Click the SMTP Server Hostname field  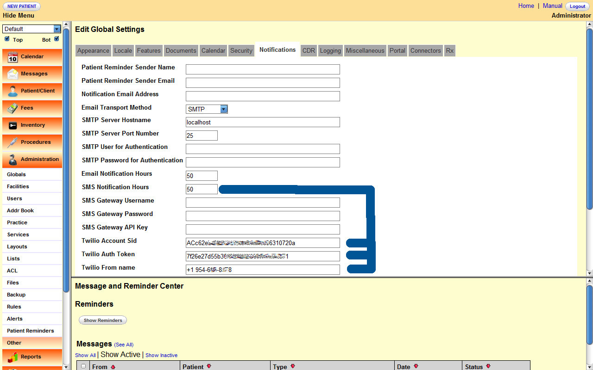(263, 122)
